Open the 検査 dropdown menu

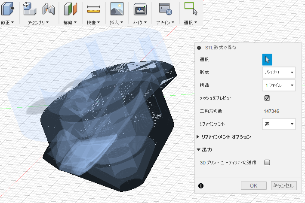tap(93, 22)
